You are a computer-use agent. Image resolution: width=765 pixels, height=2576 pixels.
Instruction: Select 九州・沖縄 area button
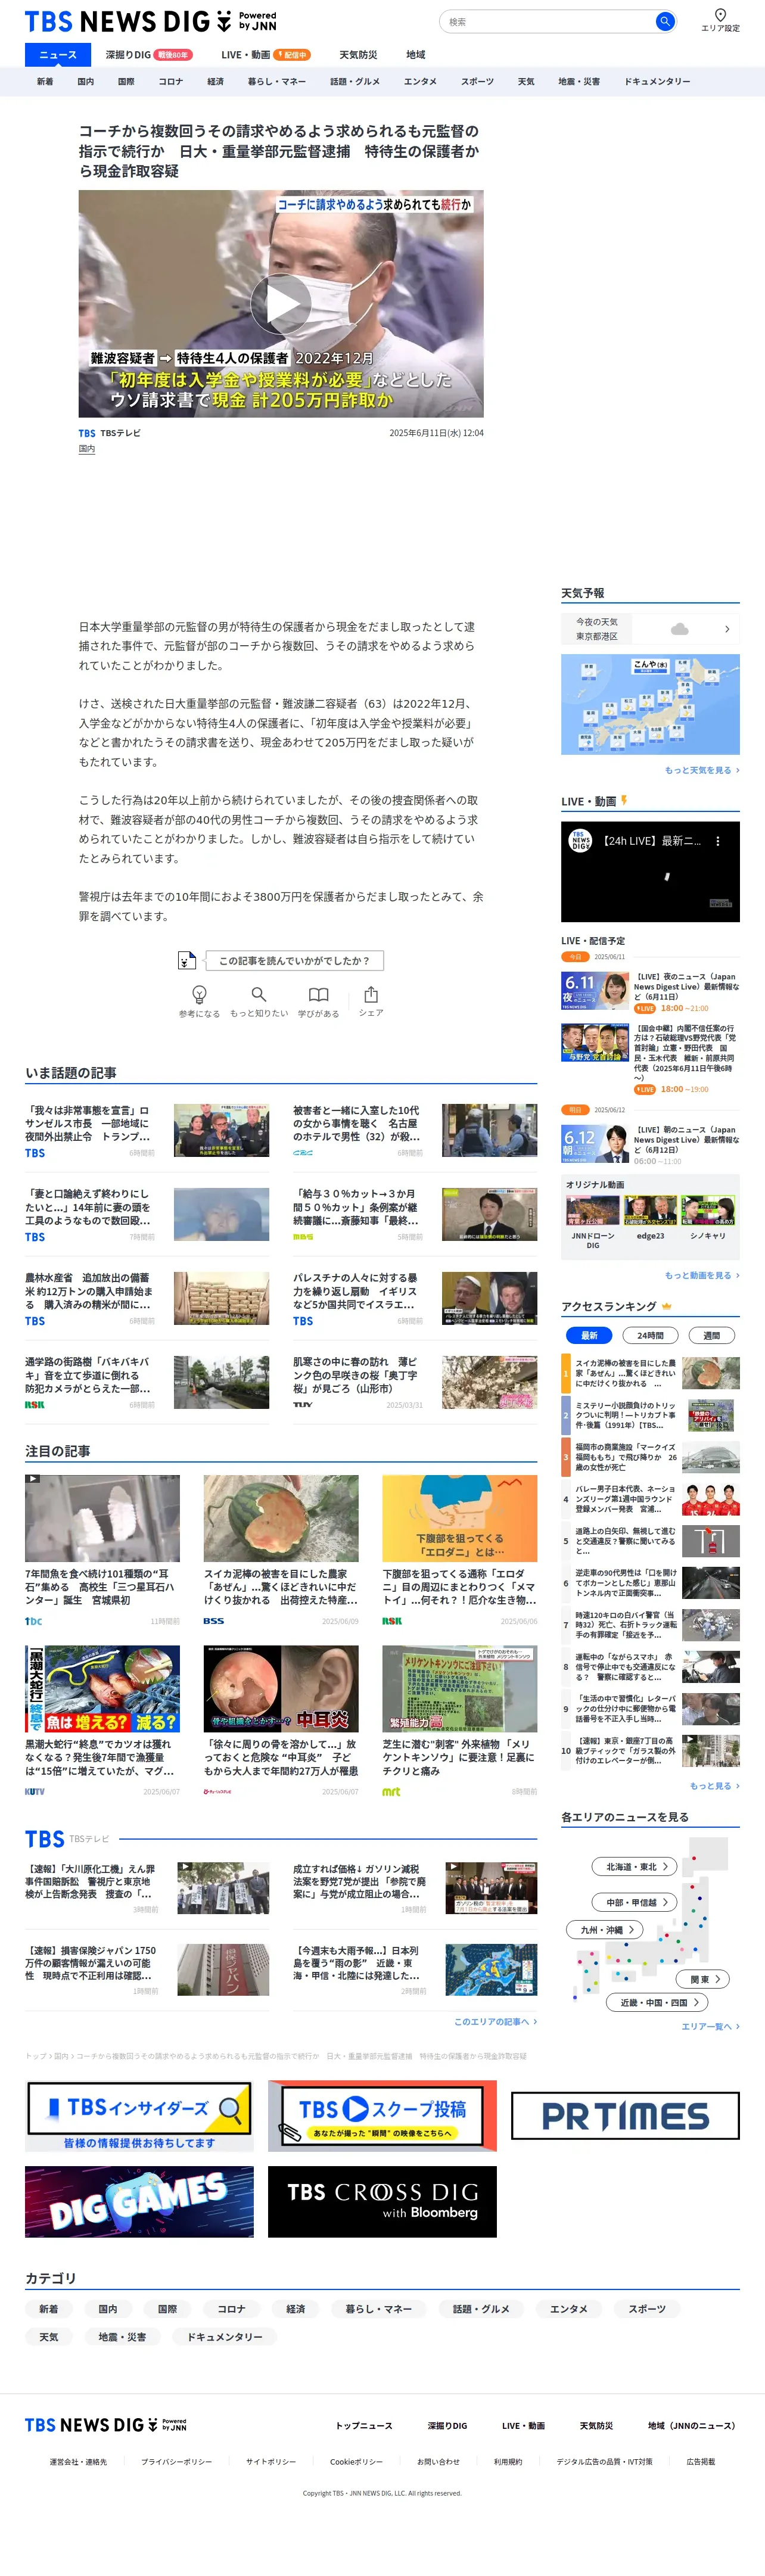coord(605,1930)
